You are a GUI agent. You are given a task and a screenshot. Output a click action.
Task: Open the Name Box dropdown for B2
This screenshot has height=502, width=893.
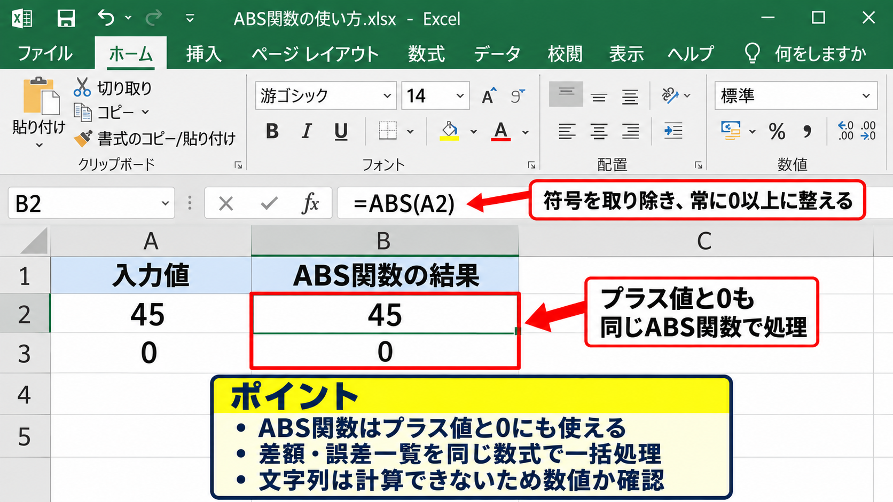coord(165,203)
